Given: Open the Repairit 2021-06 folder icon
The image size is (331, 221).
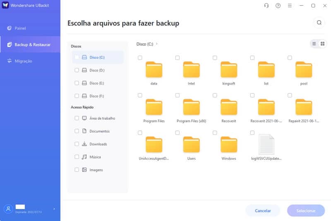Looking at the screenshot, I should click(304, 107).
